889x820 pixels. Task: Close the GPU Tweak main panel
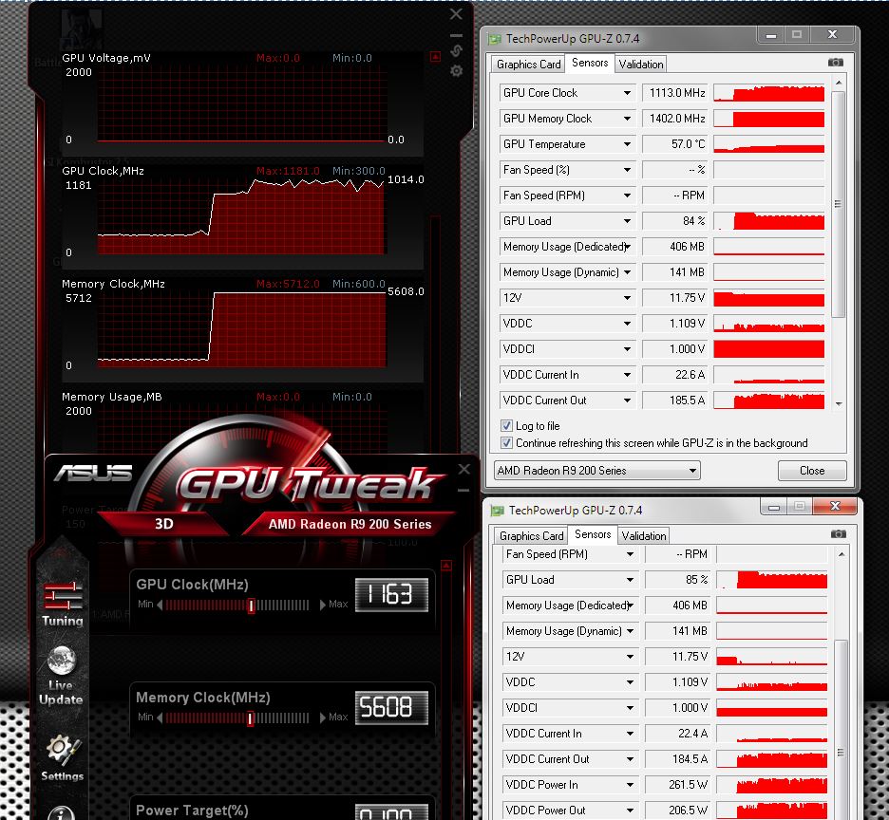pyautogui.click(x=463, y=469)
